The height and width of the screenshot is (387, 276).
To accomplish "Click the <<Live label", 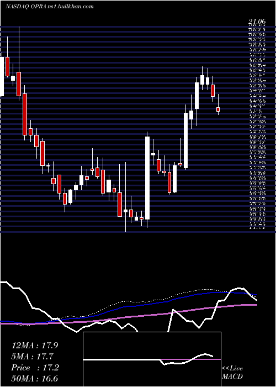I will click(232, 369).
